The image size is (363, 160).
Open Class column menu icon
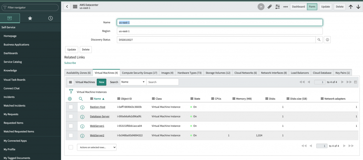pyautogui.click(x=153, y=99)
